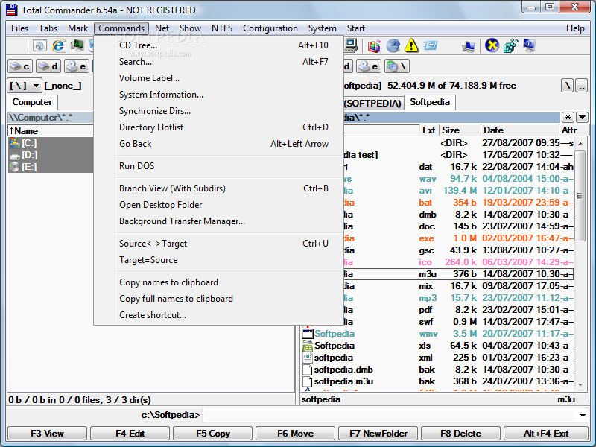The image size is (596, 447).
Task: Switch right panel to CD drive e
Action: coord(369,66)
